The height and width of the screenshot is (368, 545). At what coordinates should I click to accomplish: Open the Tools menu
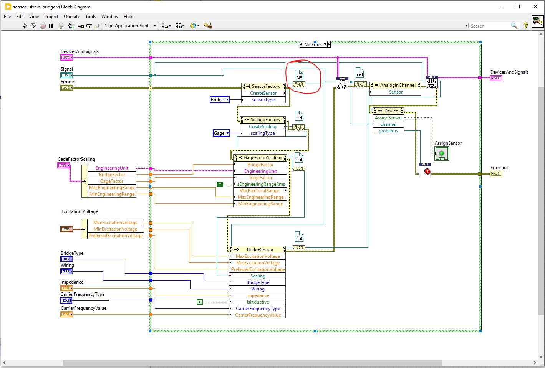click(x=91, y=17)
